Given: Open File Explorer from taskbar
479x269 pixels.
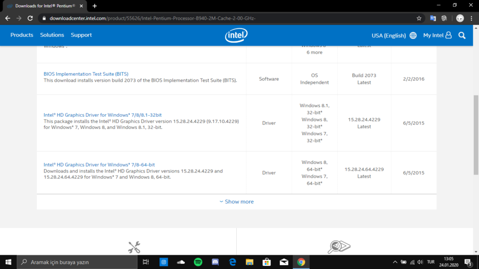Looking at the screenshot, I should (x=250, y=262).
